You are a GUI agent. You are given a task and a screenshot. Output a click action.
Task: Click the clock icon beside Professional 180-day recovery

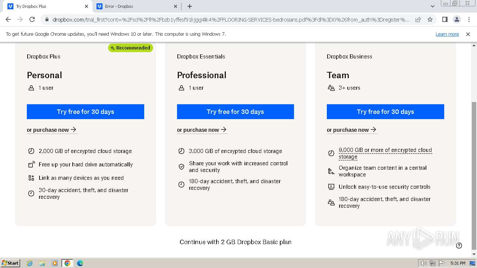(181, 185)
